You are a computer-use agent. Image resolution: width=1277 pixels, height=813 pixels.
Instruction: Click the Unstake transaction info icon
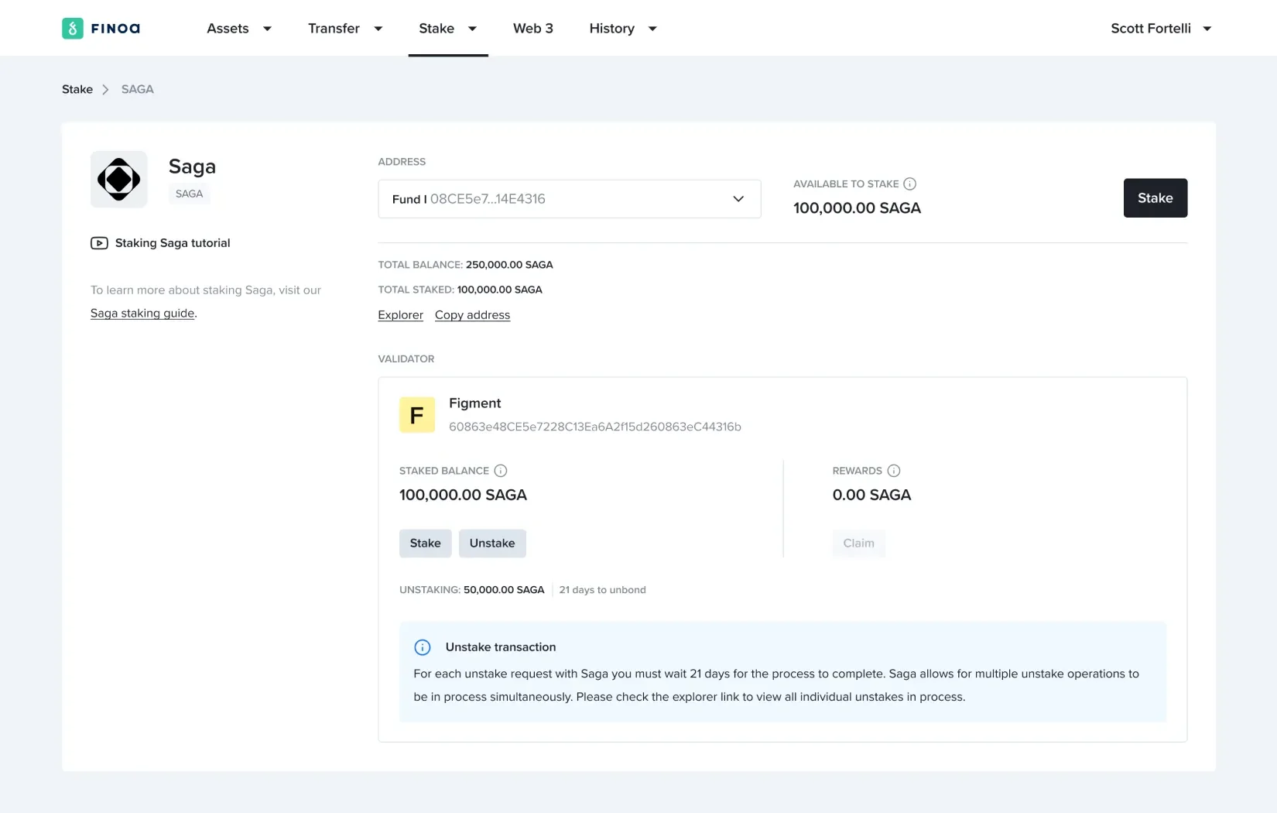pyautogui.click(x=423, y=647)
